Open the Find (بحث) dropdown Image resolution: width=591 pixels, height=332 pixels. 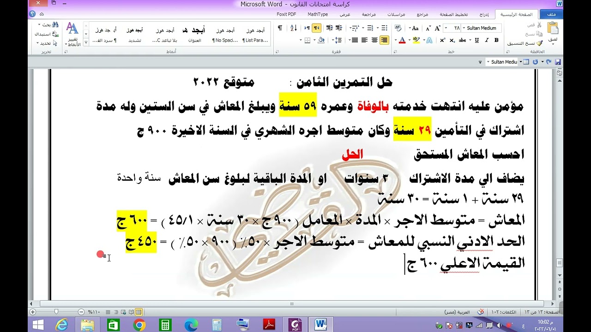(x=39, y=25)
